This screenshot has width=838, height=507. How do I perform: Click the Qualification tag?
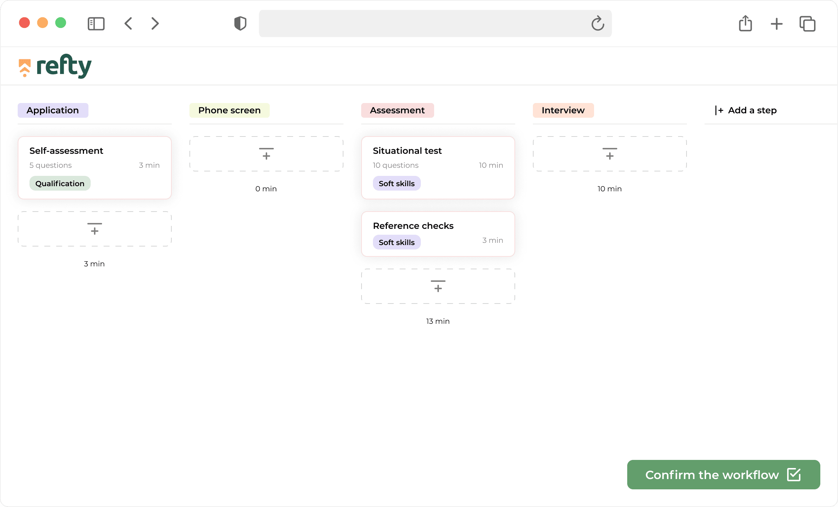60,183
